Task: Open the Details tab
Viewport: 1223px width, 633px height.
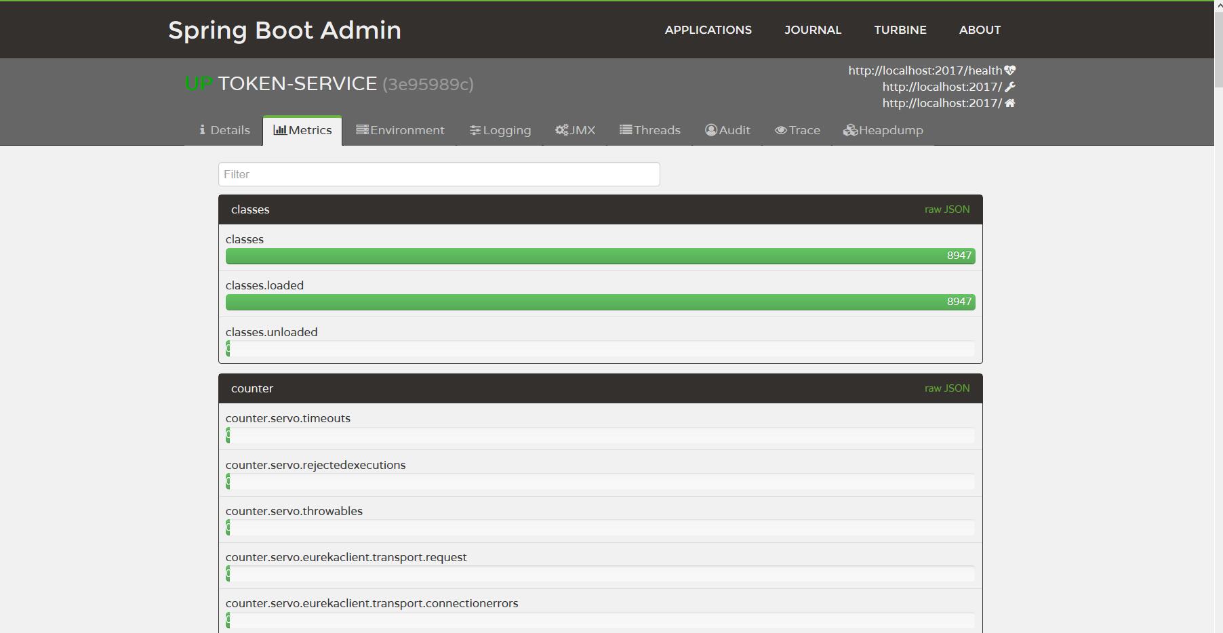Action: 224,130
